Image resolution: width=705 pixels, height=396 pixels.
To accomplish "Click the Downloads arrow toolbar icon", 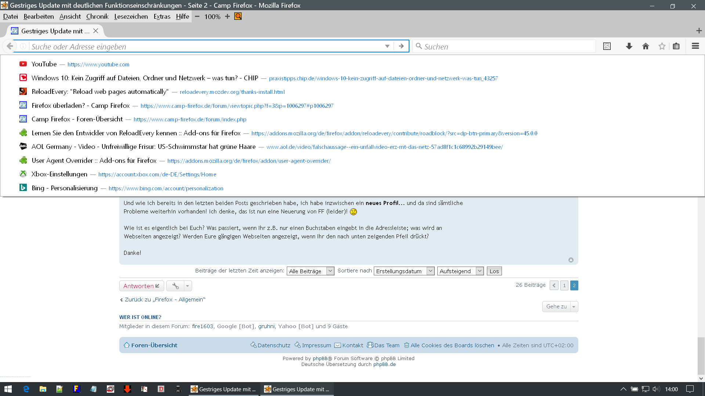I will (x=629, y=46).
